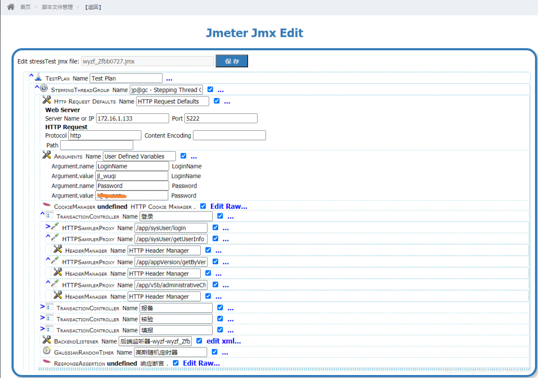Image resolution: width=538 pixels, height=378 pixels.
Task: Click the GaussianRandomTimer clock icon
Action: pyautogui.click(x=47, y=351)
